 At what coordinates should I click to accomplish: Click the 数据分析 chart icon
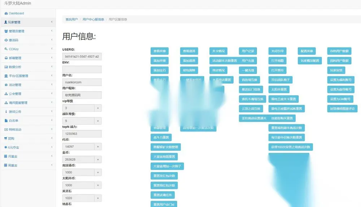click(6, 67)
